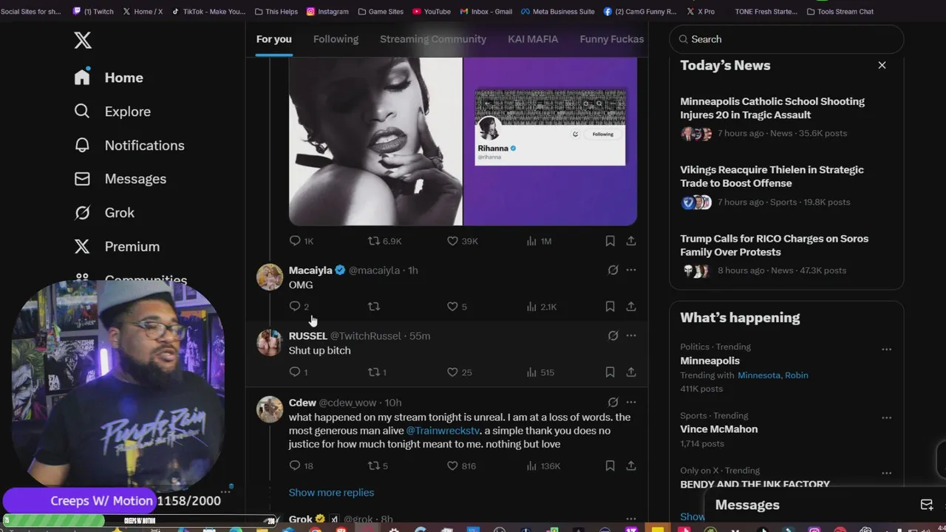Select the For you tab
Screen dimensions: 946x532
(x=273, y=39)
